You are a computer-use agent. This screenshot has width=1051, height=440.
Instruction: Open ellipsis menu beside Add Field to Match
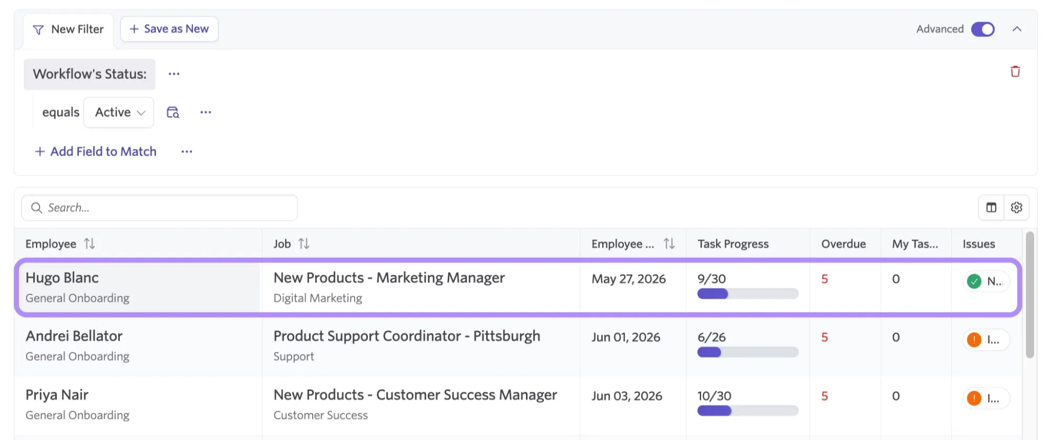tap(187, 152)
